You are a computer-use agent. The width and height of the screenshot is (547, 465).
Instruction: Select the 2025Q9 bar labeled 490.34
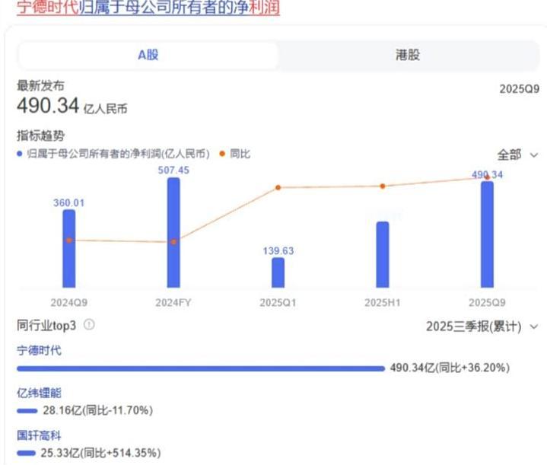[487, 234]
